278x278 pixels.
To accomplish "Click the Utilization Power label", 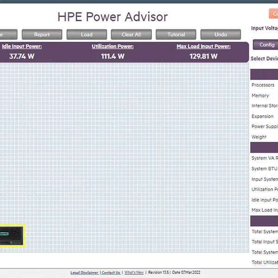I will (113, 46).
